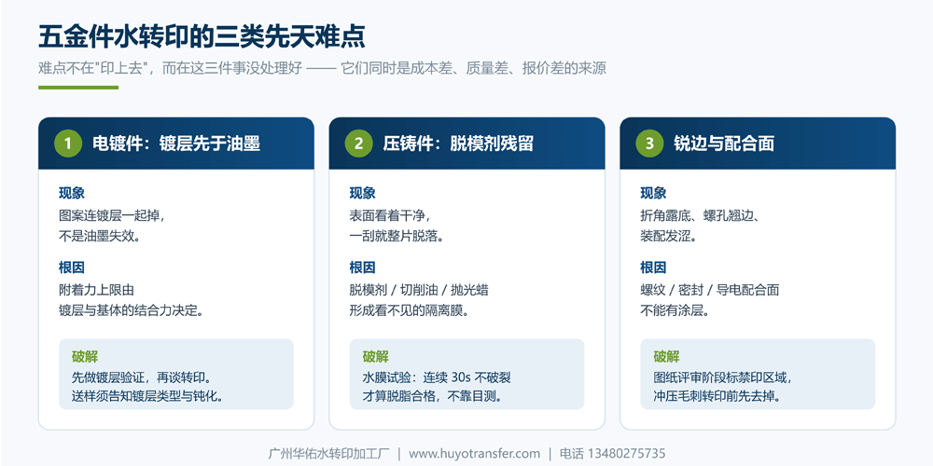Click the green number 1 circle badge
Screen dimensions: 933x466
[68, 144]
